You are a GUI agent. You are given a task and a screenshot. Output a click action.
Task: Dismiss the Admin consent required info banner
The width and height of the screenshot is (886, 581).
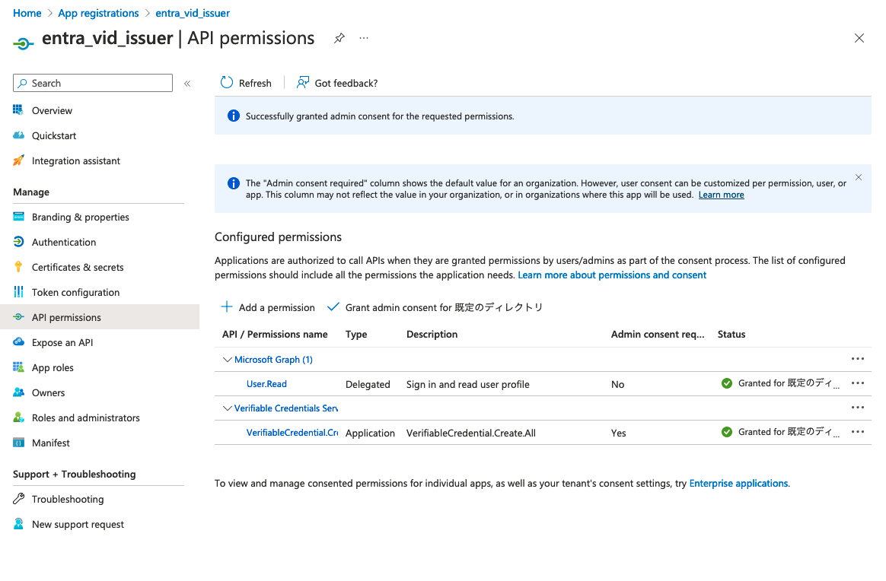tap(859, 177)
